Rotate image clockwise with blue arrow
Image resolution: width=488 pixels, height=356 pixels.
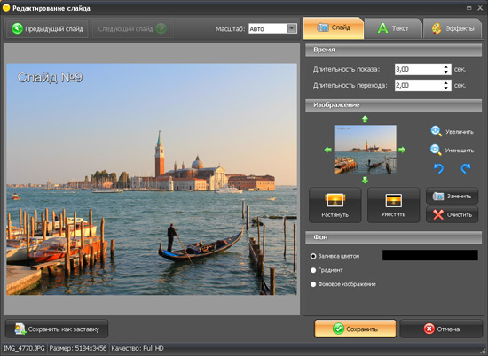(466, 168)
